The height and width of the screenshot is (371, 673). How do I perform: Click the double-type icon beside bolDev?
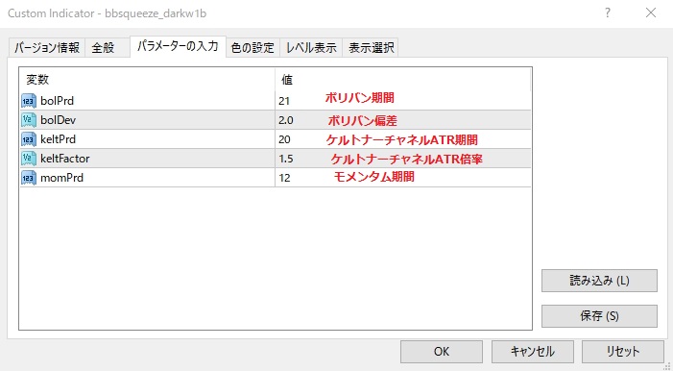(x=29, y=120)
